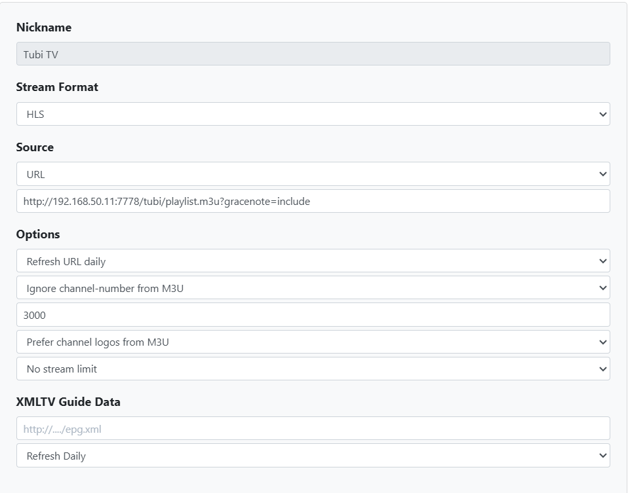Click the Source section label
The image size is (628, 493).
coord(35,147)
